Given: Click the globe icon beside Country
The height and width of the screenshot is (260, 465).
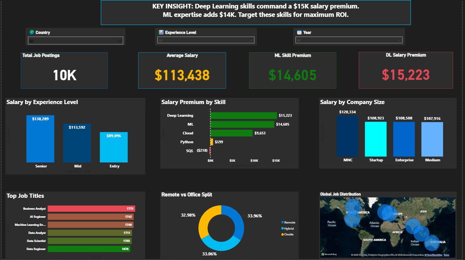Looking at the screenshot, I should (x=31, y=32).
